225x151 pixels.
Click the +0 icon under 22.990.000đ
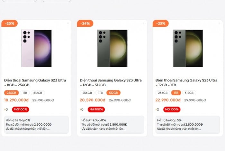pos(157,109)
